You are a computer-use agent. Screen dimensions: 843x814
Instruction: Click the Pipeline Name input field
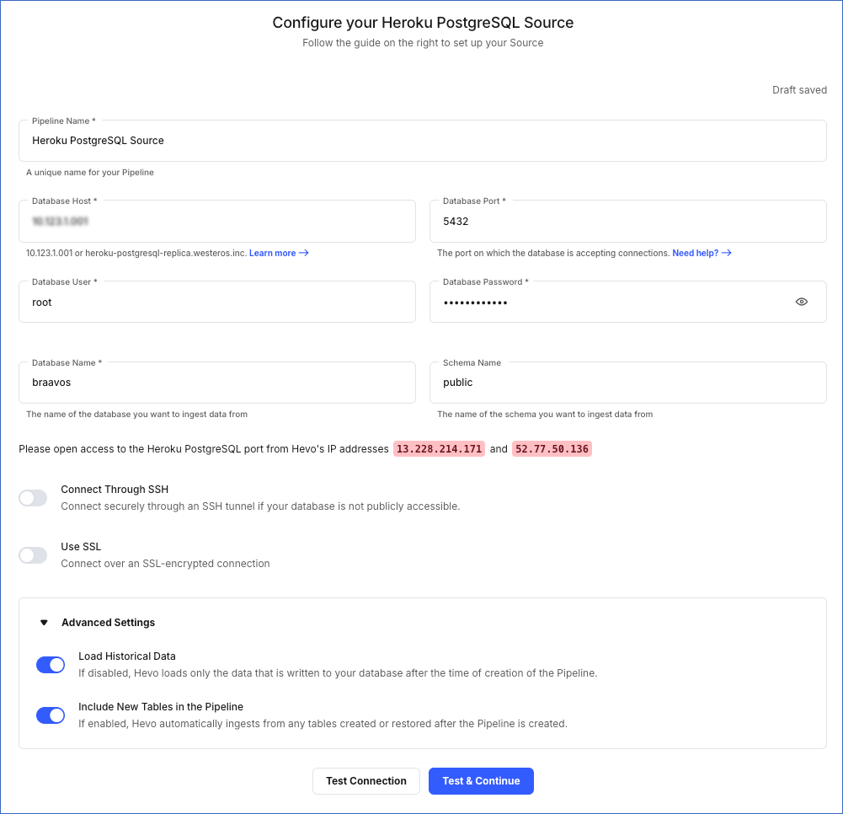(x=421, y=140)
